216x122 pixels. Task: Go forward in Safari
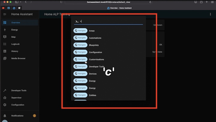[31, 2]
